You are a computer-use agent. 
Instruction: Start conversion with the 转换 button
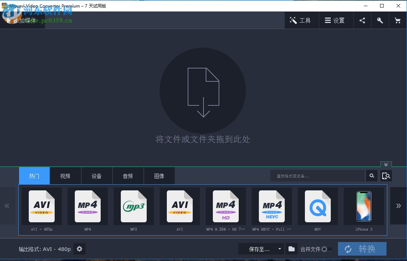pyautogui.click(x=362, y=249)
